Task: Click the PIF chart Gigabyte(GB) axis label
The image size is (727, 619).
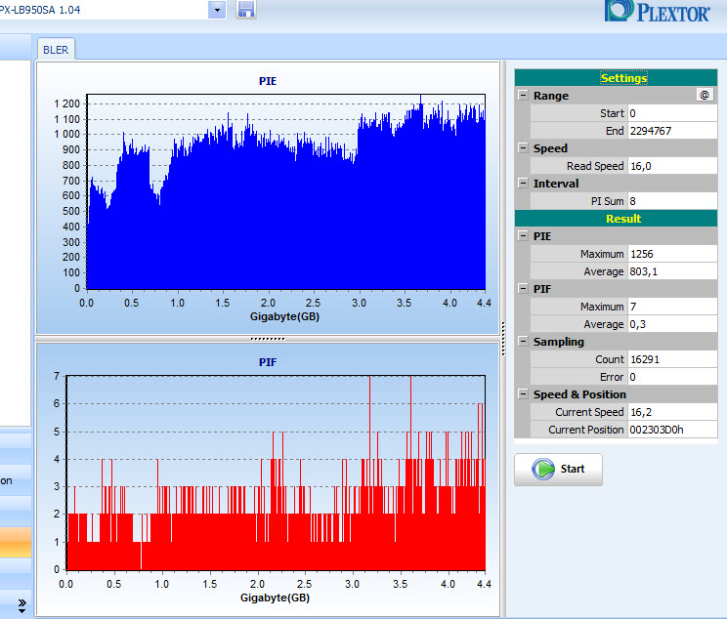Action: coord(275,598)
